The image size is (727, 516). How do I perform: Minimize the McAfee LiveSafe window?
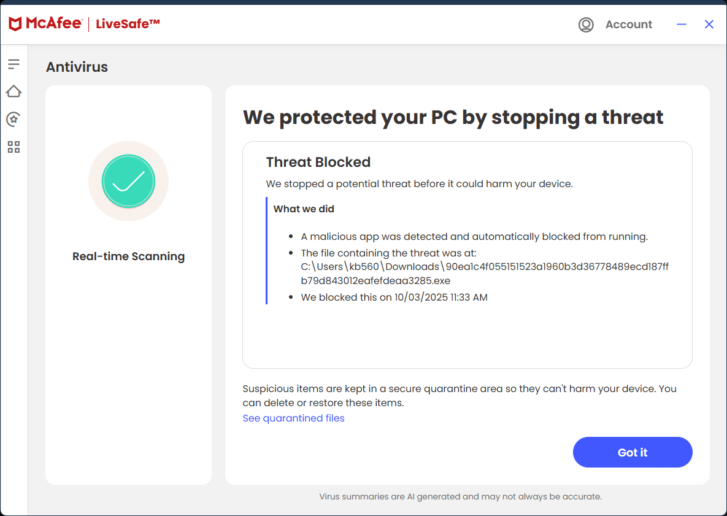[x=682, y=25]
